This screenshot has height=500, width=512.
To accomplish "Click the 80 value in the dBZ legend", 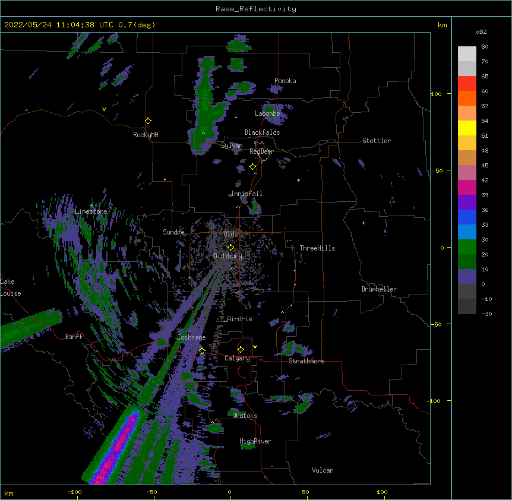I will (485, 47).
